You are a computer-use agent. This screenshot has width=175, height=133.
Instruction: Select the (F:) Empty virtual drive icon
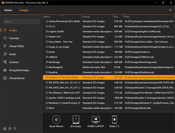(x=76, y=120)
